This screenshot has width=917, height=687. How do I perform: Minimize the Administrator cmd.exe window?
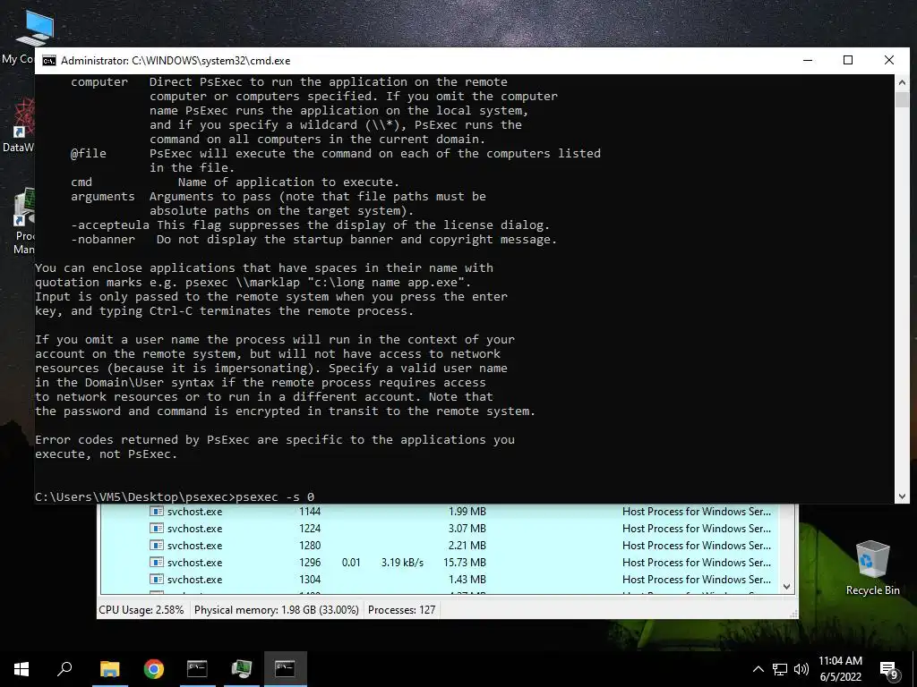pos(808,60)
